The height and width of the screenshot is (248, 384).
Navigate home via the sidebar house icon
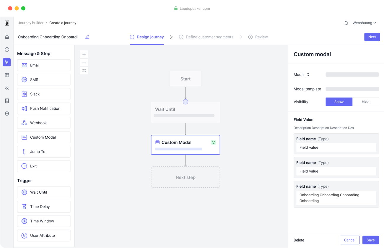[6, 37]
